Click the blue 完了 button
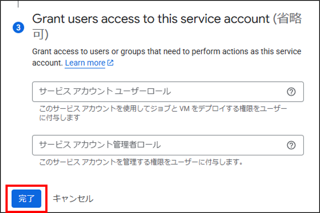 tap(26, 198)
